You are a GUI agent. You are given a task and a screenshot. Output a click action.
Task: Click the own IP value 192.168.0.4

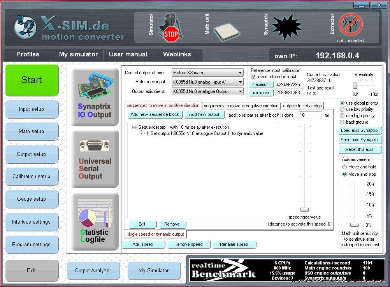337,56
